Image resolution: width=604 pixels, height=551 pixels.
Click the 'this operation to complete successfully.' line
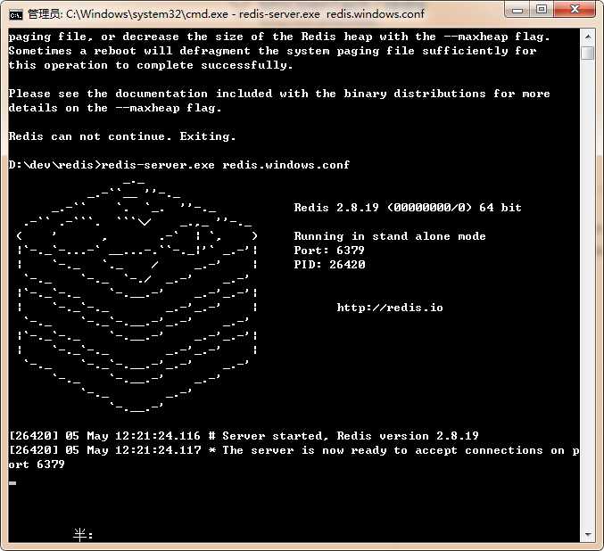[x=151, y=65]
